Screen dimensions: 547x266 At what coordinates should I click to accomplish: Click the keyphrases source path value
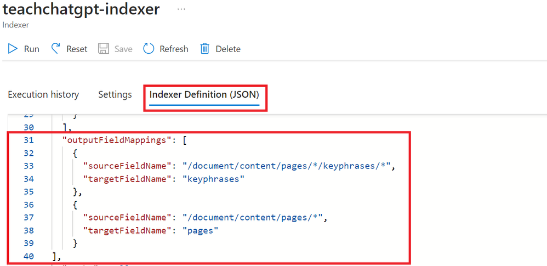point(287,166)
